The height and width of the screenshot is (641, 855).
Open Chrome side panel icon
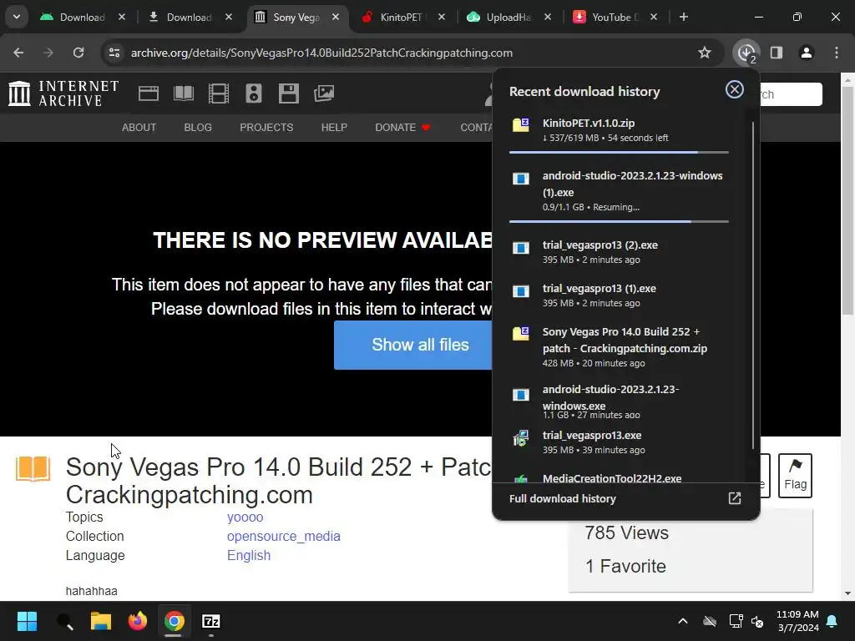777,53
